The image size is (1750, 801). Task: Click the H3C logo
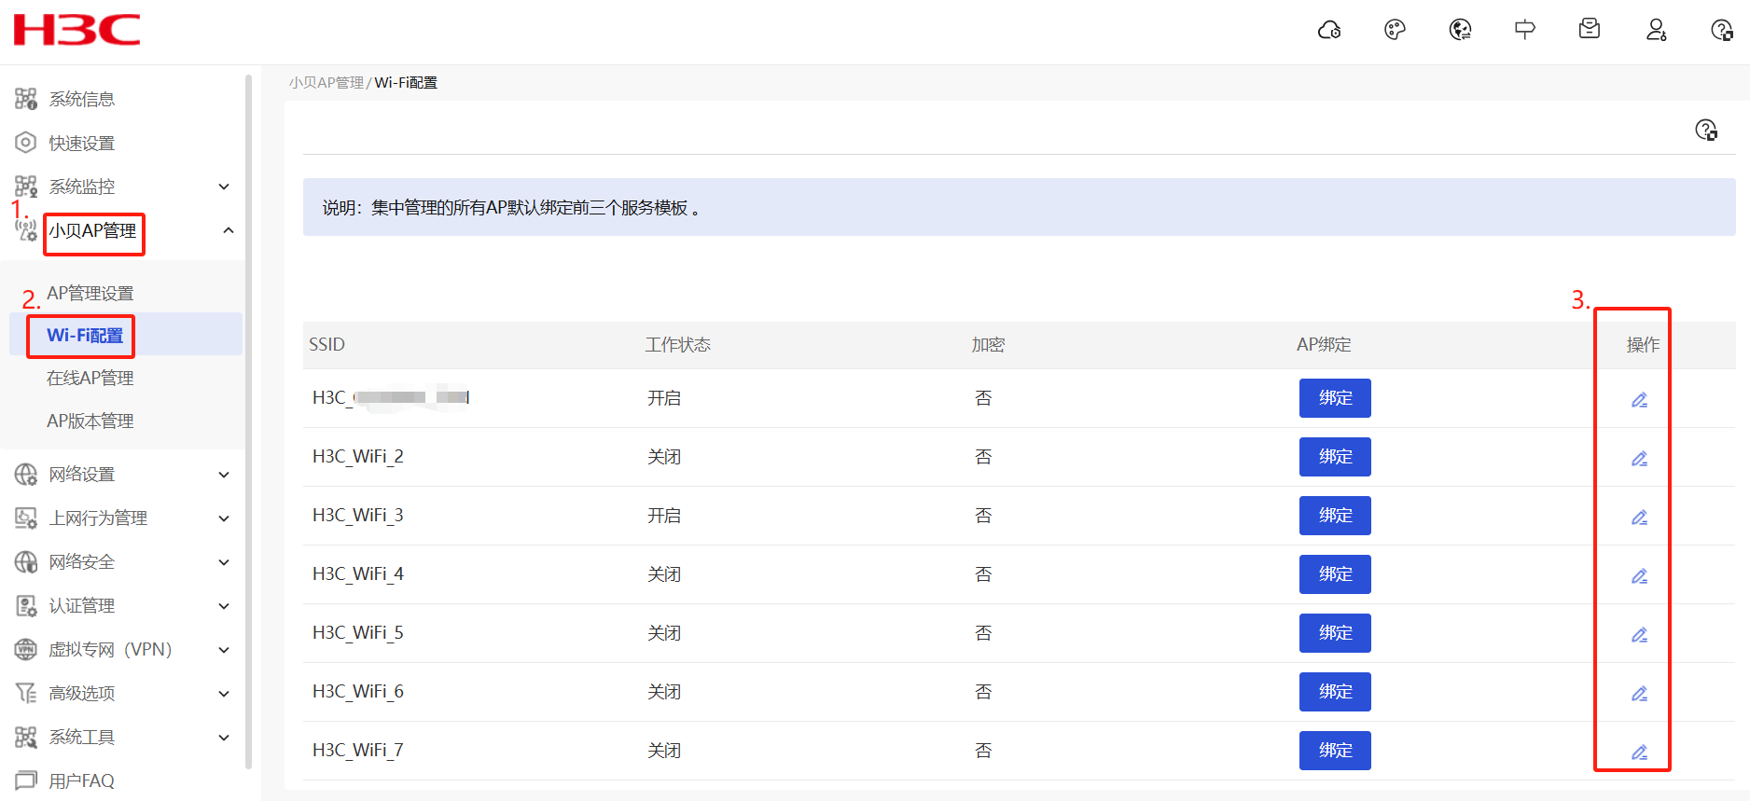click(76, 30)
